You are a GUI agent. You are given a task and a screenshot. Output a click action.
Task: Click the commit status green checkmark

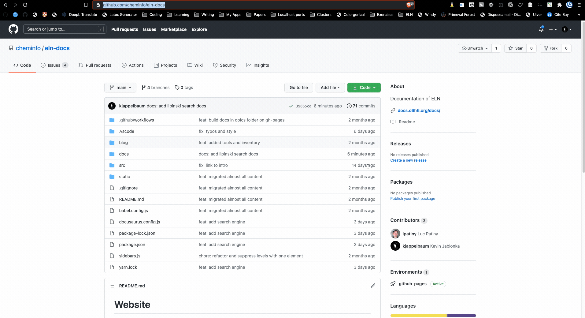pyautogui.click(x=291, y=106)
